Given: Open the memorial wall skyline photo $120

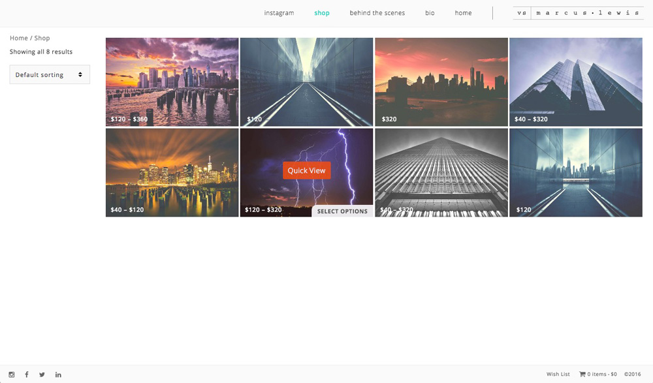Looking at the screenshot, I should click(576, 172).
